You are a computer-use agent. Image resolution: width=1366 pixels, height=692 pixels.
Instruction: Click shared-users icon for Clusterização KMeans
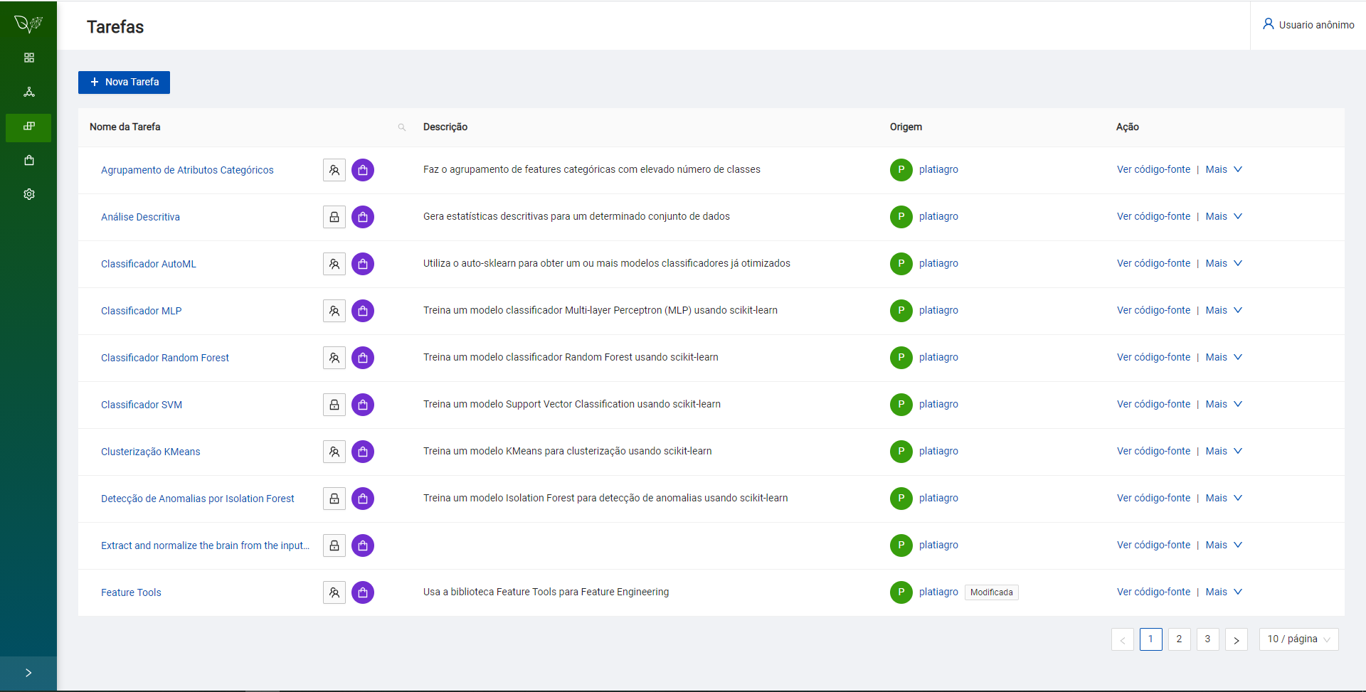pyautogui.click(x=334, y=452)
